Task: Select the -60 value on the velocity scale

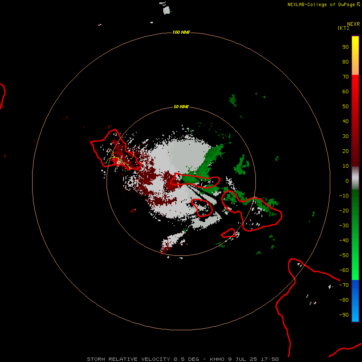Action: [x=344, y=270]
